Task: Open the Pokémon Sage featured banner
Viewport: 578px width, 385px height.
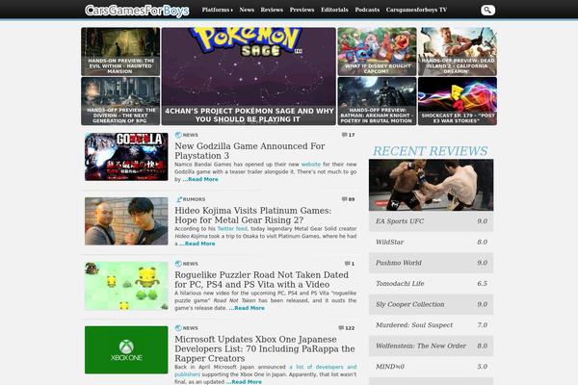Action: tap(249, 76)
